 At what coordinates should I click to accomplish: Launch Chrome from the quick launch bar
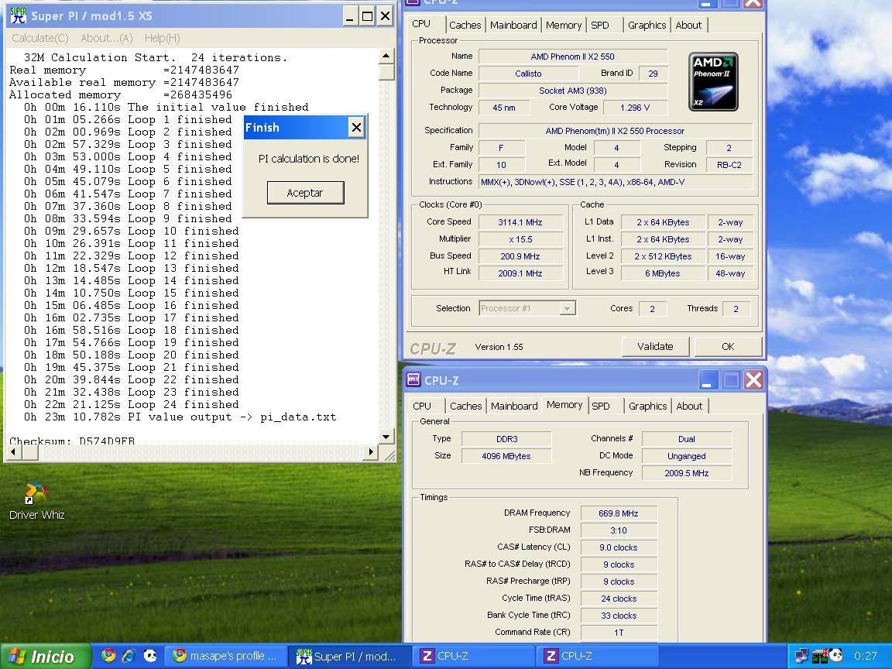[108, 656]
